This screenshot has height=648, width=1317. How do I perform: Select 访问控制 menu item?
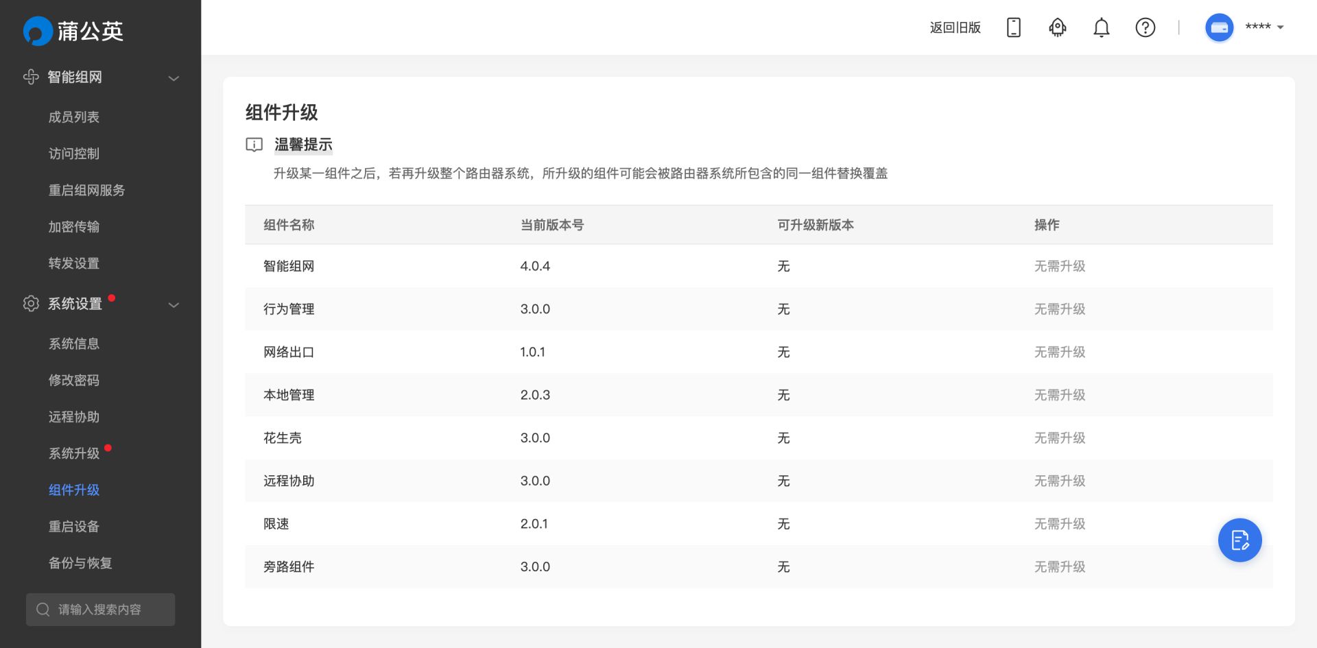coord(74,154)
